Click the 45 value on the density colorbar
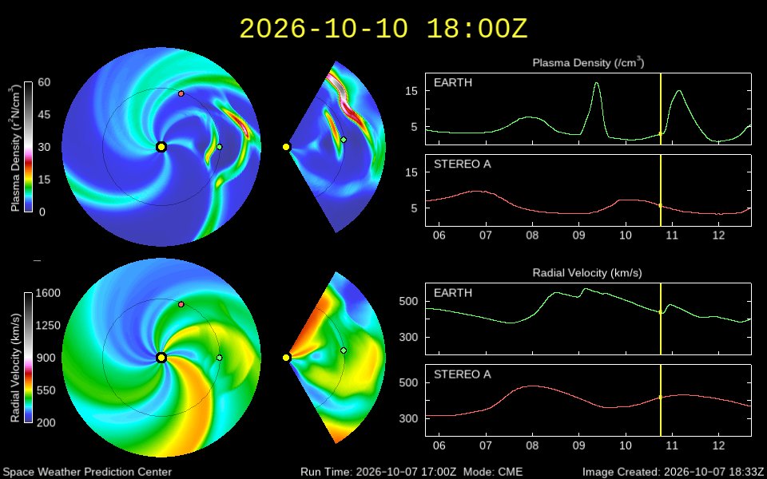Screen dimensions: 767x479 click(45, 115)
